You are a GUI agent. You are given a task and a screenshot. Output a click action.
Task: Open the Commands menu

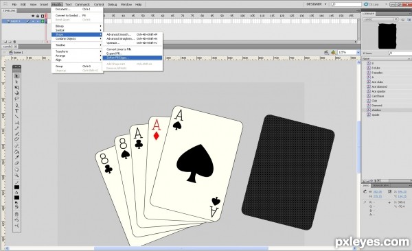click(x=82, y=5)
